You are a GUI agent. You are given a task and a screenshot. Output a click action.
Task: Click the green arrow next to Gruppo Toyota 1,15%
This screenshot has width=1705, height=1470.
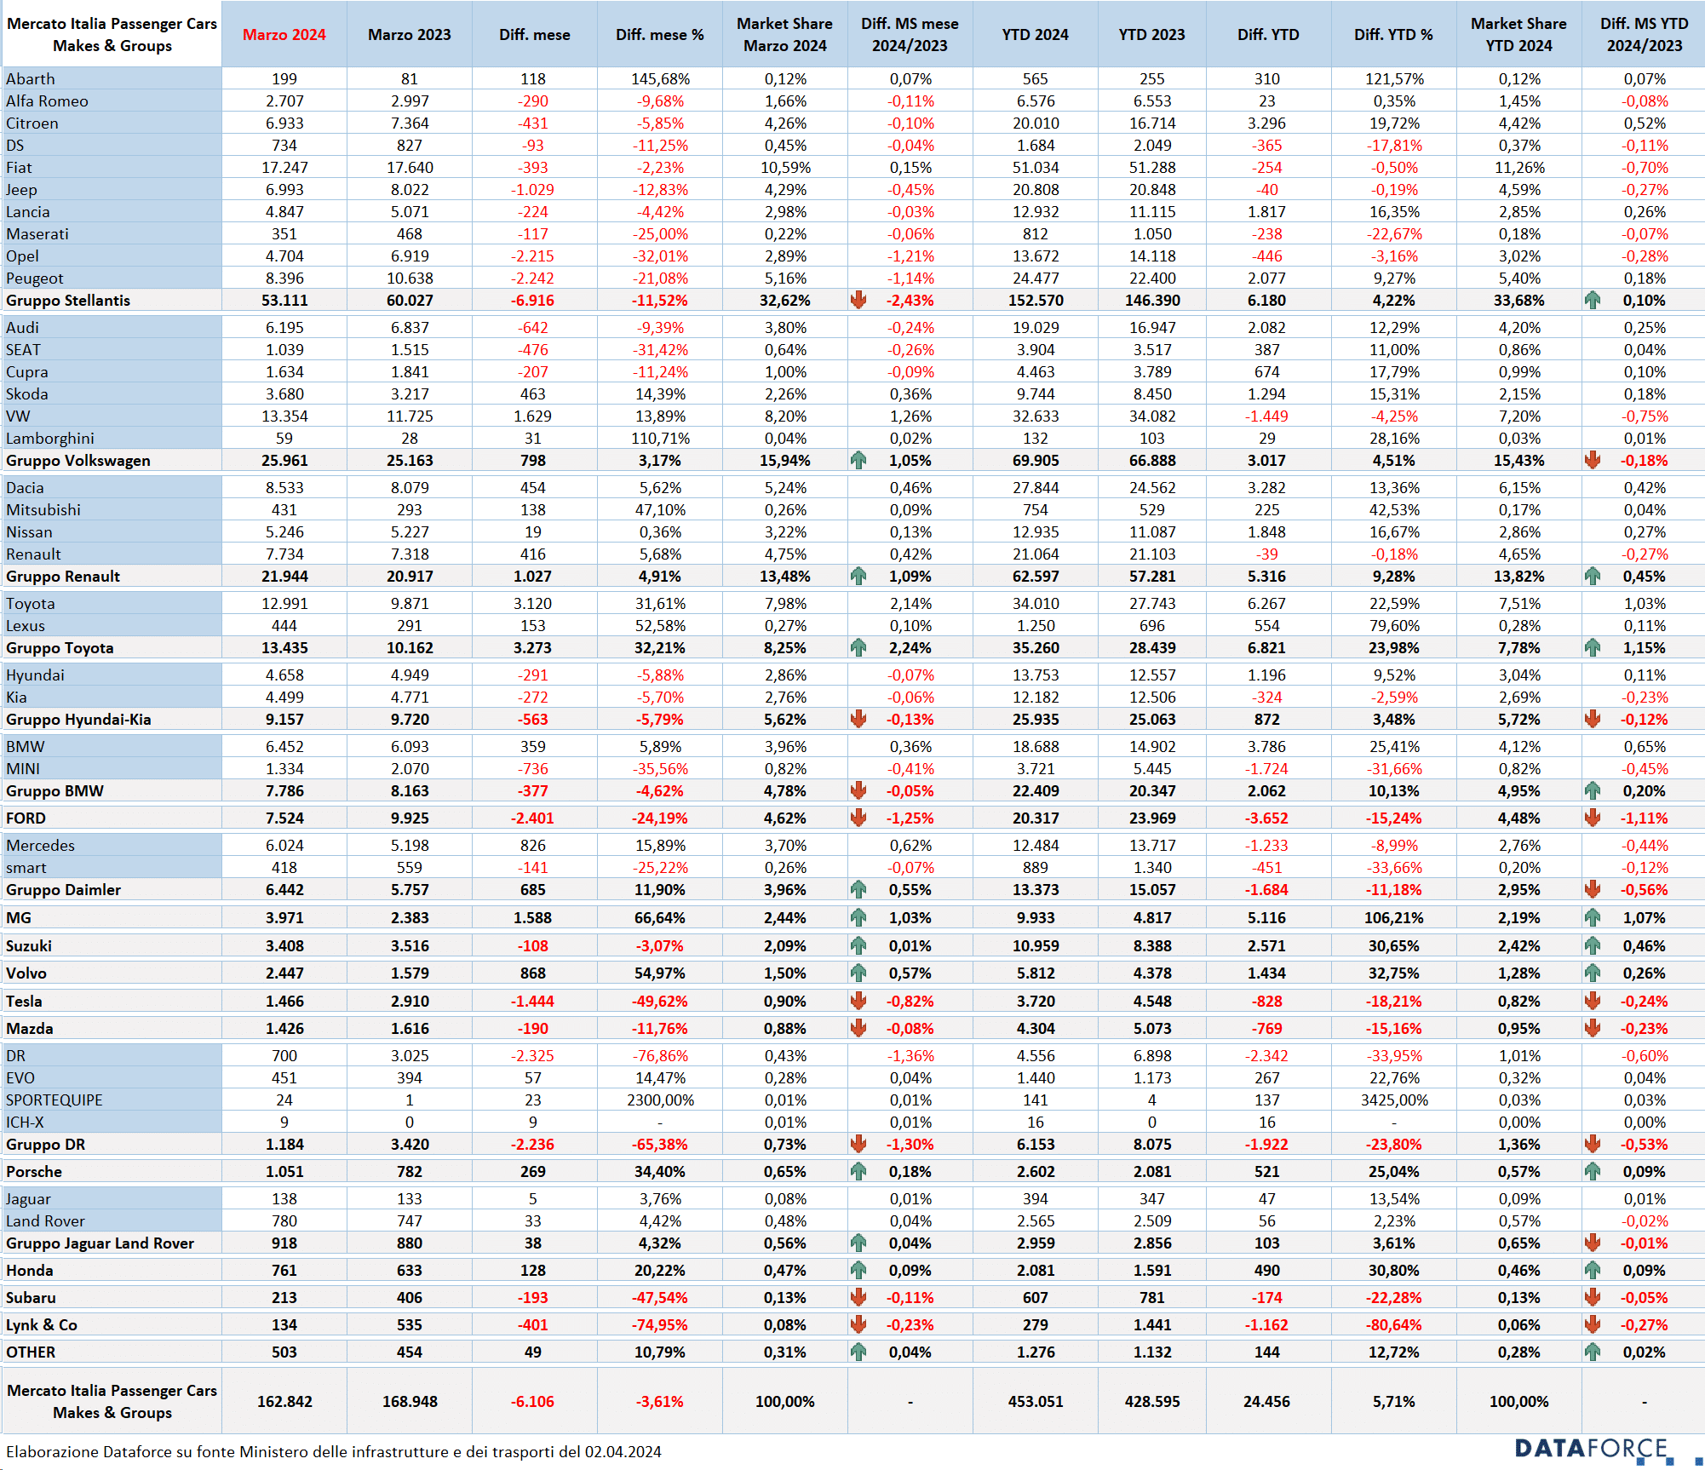click(1593, 647)
